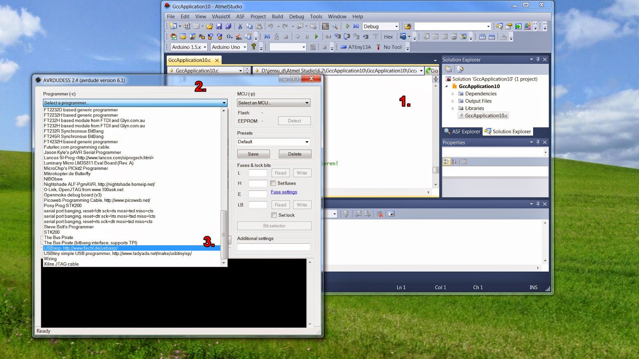The height and width of the screenshot is (359, 639).
Task: Click the New Project icon in Atmel Studio
Action: (x=173, y=26)
